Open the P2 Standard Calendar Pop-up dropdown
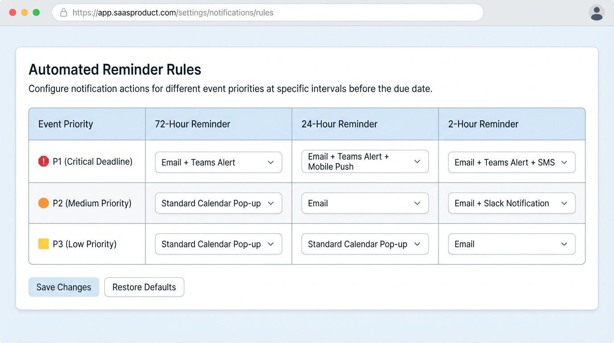Image resolution: width=614 pixels, height=343 pixels. (218, 203)
